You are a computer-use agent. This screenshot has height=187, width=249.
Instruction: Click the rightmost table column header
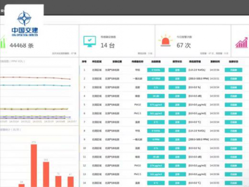(x=234, y=62)
